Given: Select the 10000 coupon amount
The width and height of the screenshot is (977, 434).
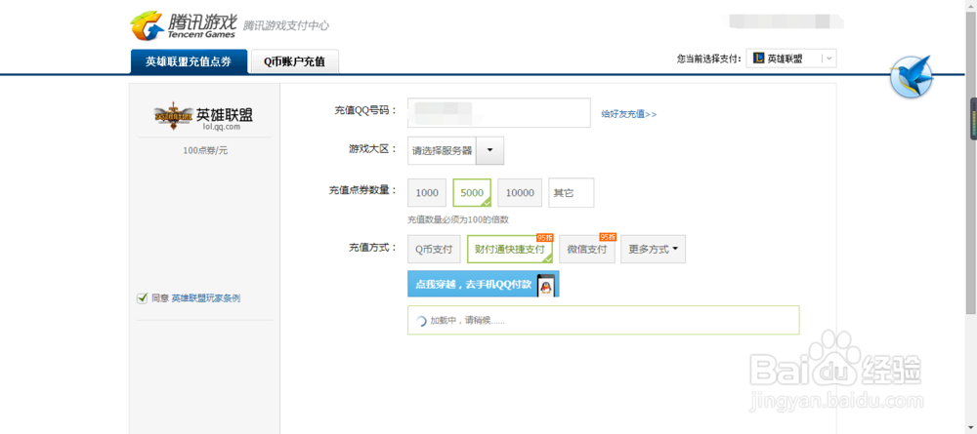Looking at the screenshot, I should (x=520, y=193).
